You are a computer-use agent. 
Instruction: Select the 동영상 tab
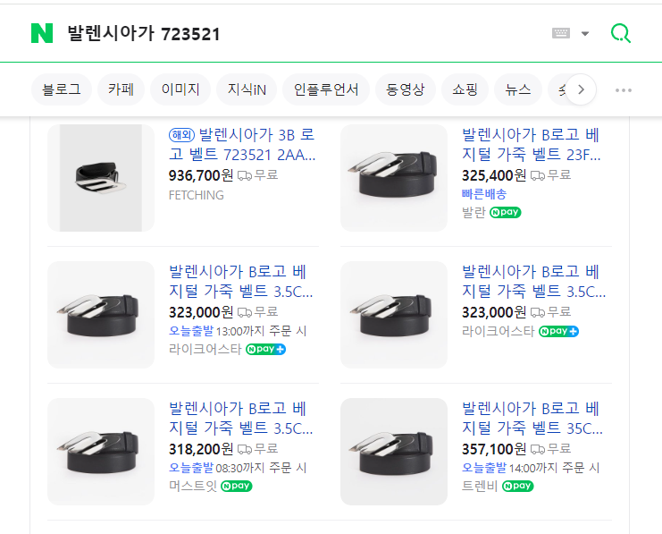point(406,89)
